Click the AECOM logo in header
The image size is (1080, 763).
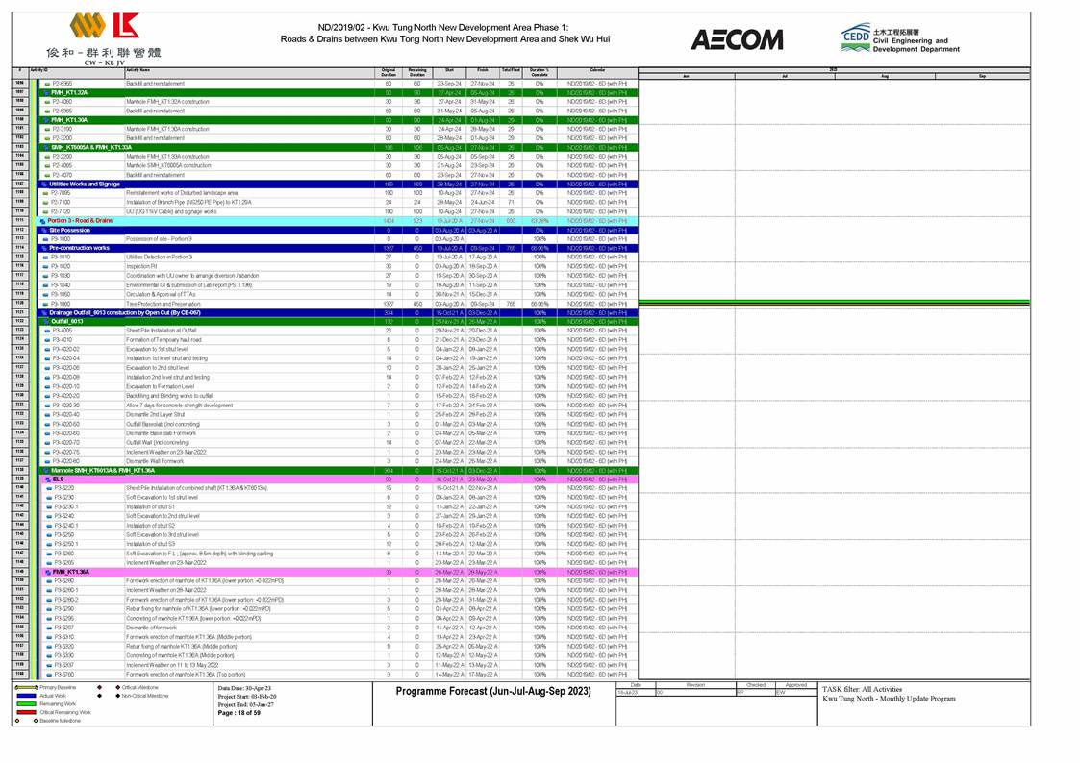[x=736, y=39]
